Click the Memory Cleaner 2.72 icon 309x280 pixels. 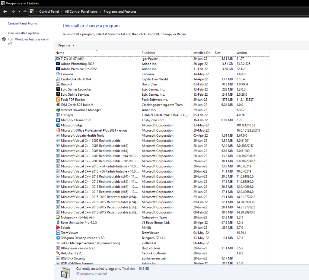[58, 120]
